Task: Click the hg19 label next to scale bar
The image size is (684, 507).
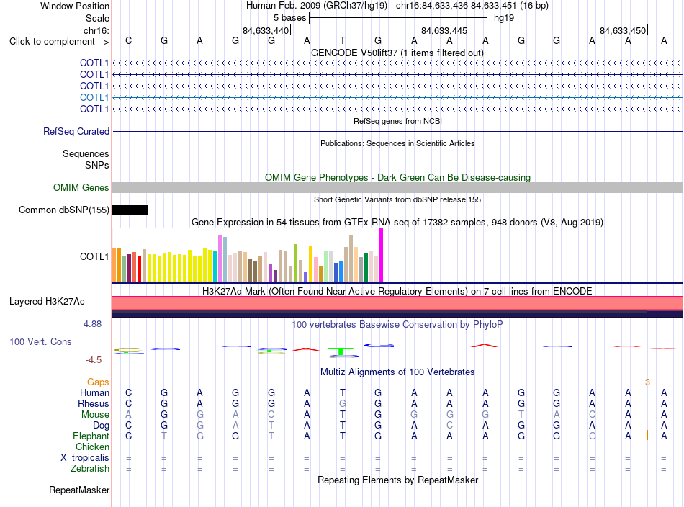Action: coord(504,18)
